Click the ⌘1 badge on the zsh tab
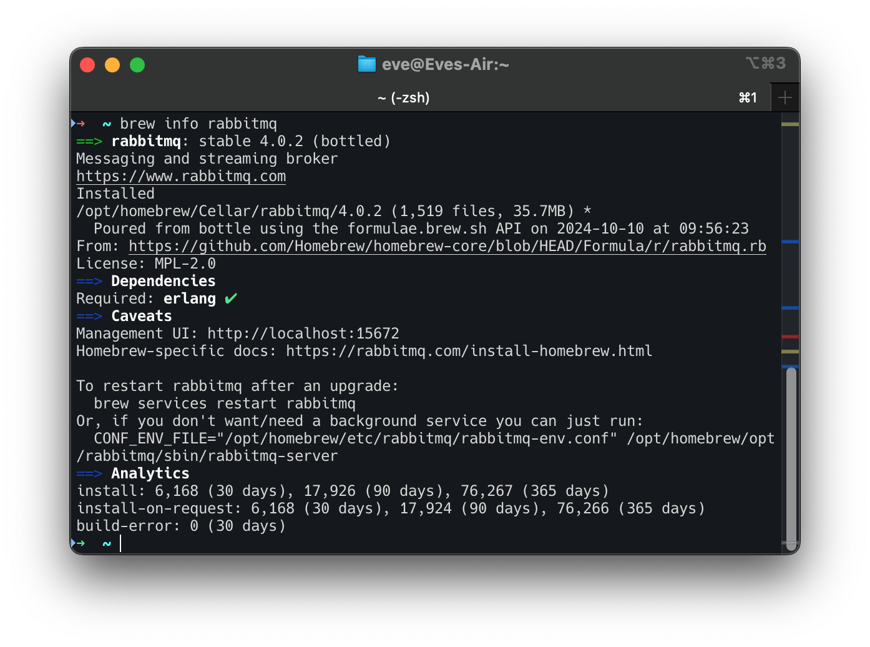This screenshot has width=870, height=647. coord(748,97)
